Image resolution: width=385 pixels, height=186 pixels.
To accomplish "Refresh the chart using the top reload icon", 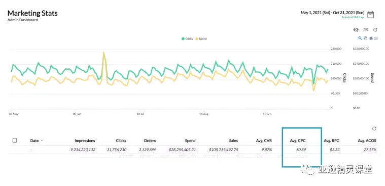I will (375, 30).
